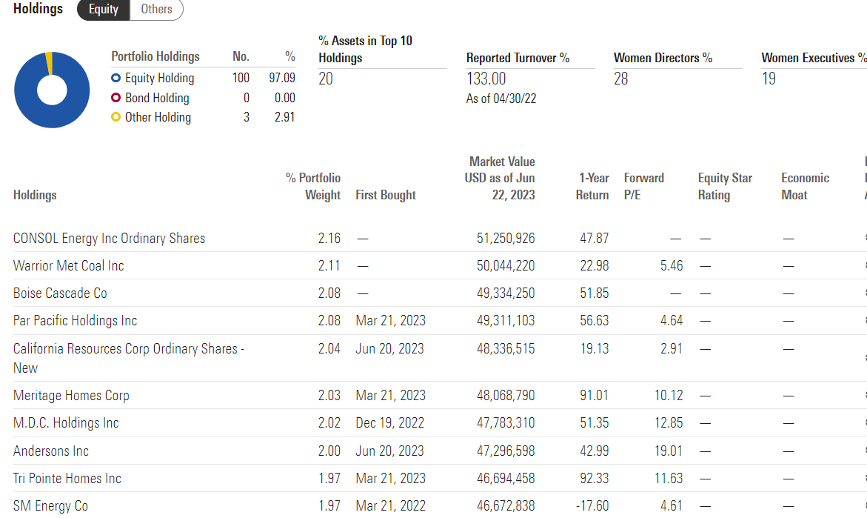Click market value 46,694,458
This screenshot has width=867, height=518.
click(x=506, y=479)
